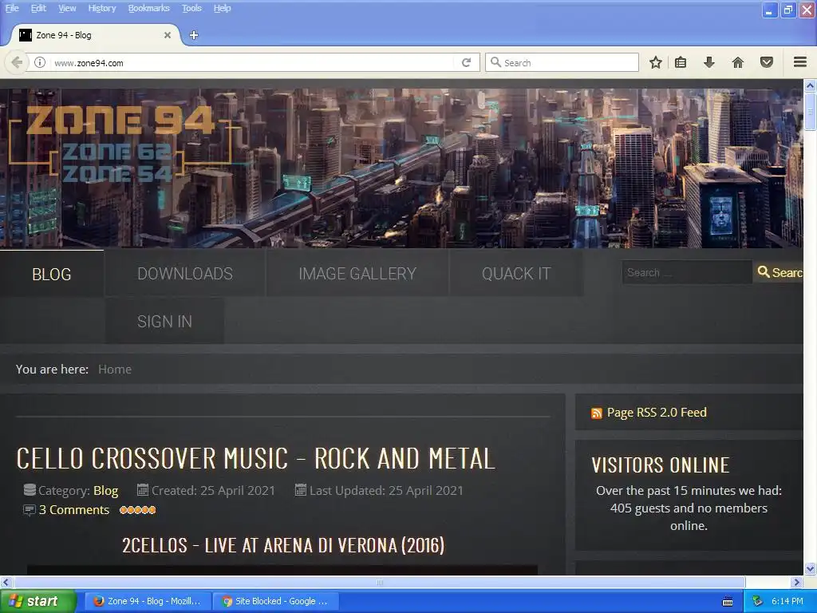Screen dimensions: 817x613
Task: Open a new tab with plus button
Action: pos(194,35)
